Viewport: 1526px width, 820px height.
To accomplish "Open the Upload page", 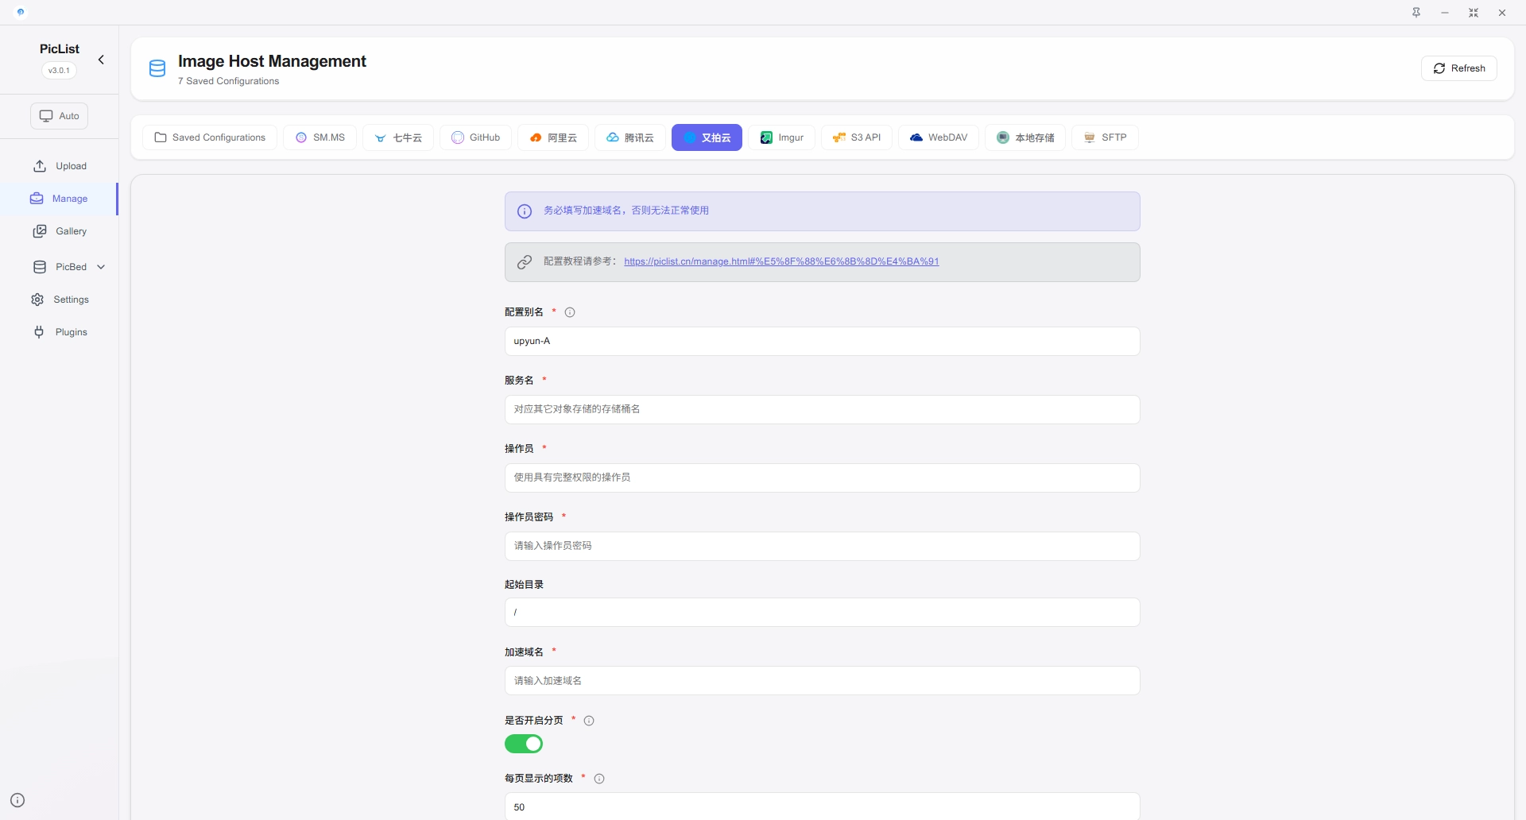I will (60, 166).
